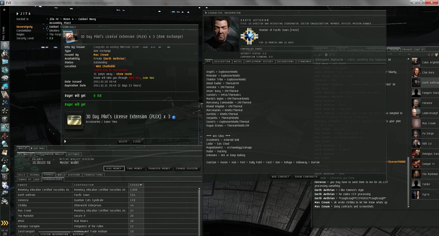Switch to the Transactions wallet tab
The width and height of the screenshot is (439, 236).
point(93,175)
